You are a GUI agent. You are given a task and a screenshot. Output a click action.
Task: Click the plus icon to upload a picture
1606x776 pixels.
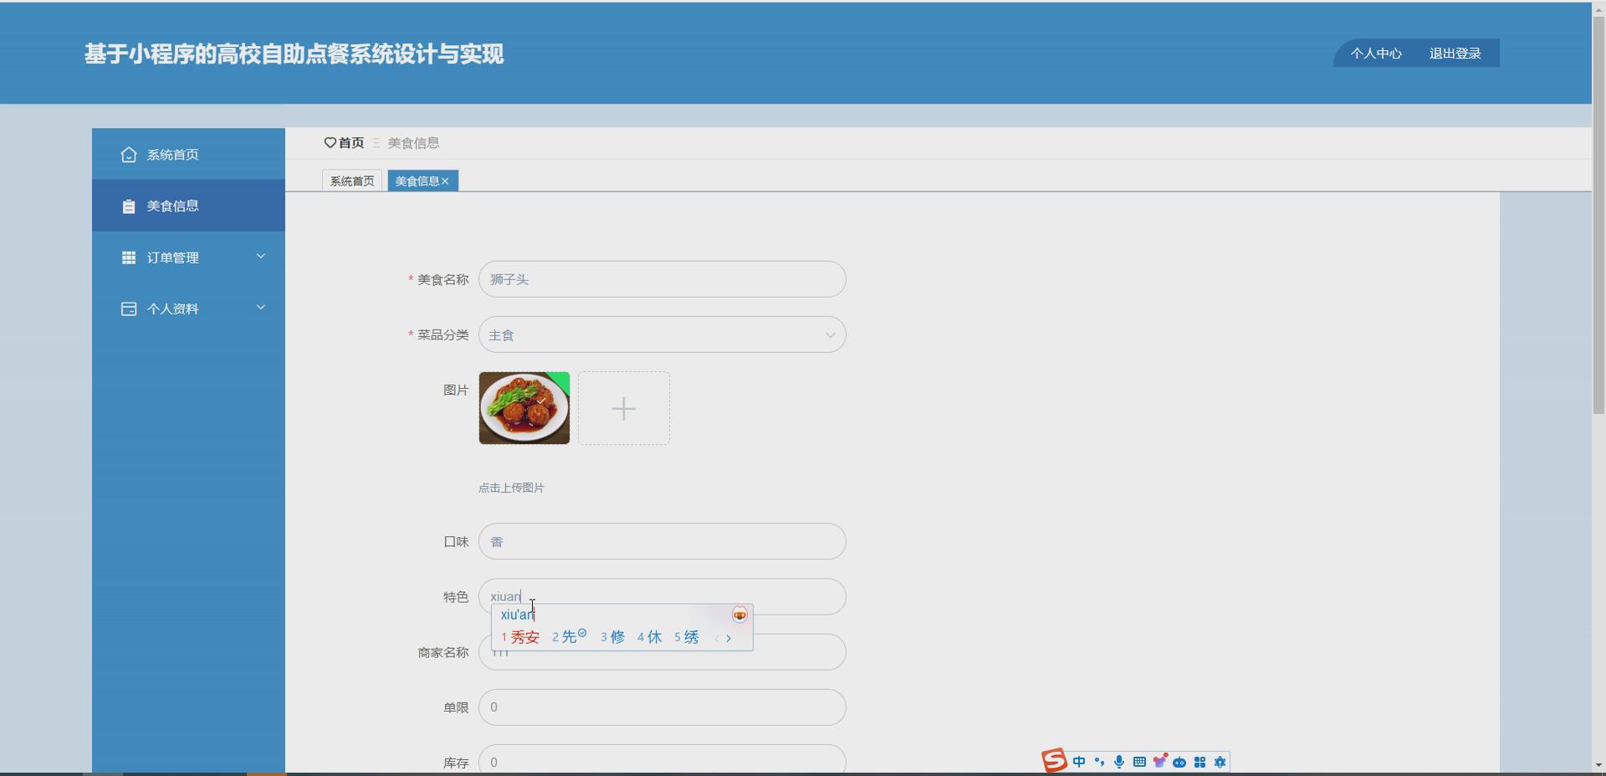(x=624, y=409)
